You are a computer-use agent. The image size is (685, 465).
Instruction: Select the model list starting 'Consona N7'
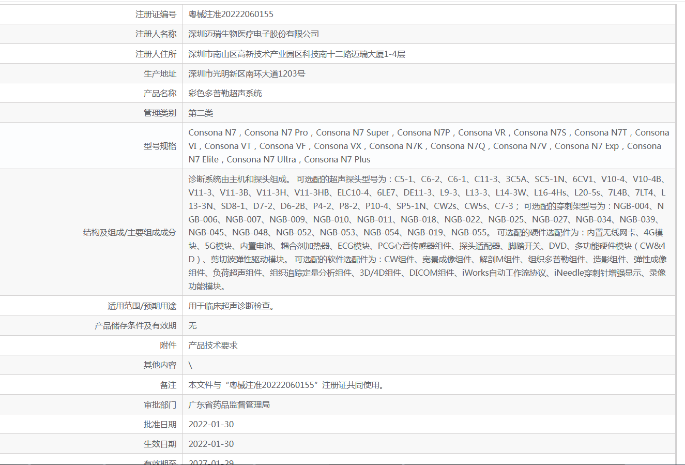[x=429, y=146]
